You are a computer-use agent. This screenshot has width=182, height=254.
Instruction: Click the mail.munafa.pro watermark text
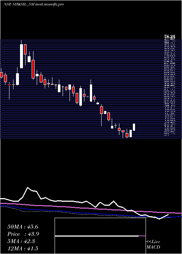50,4
